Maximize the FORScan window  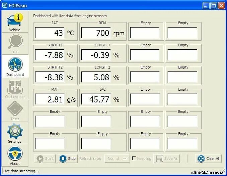pos(214,6)
